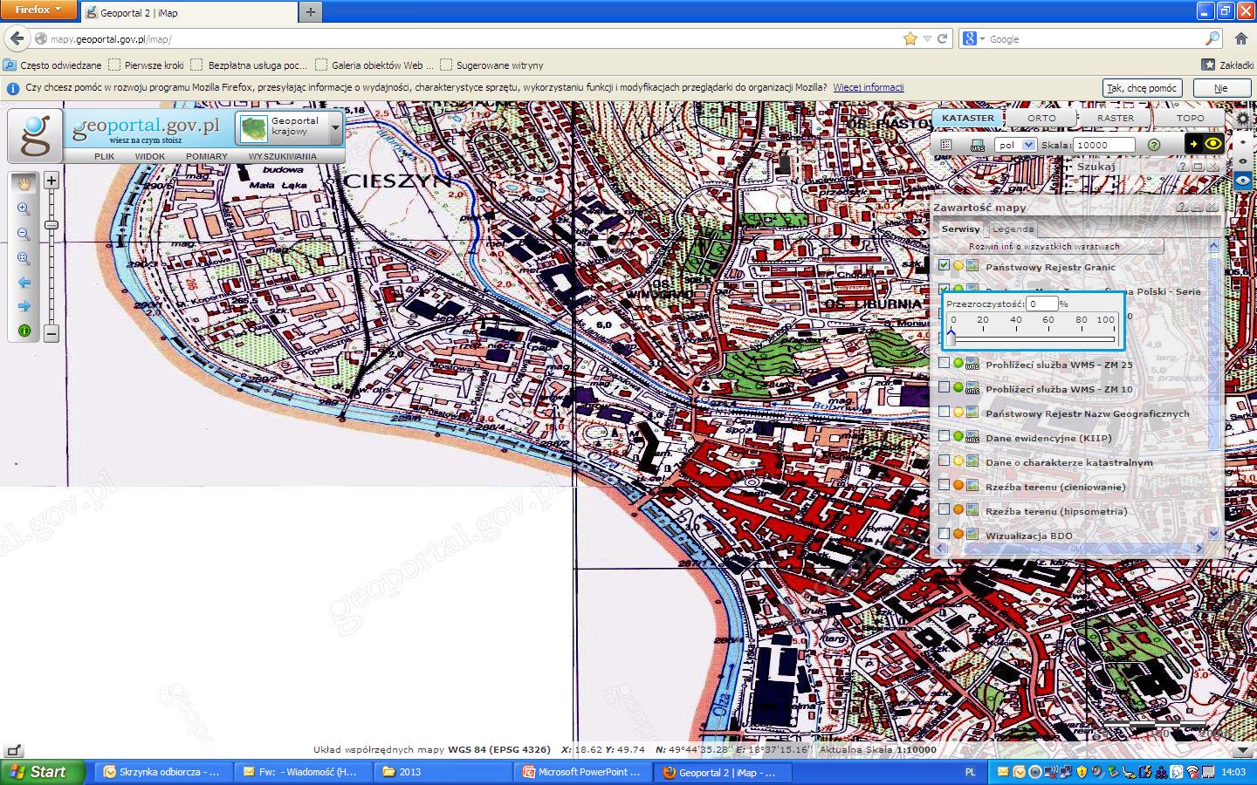Click the green scale help question mark
The height and width of the screenshot is (785, 1257).
pyautogui.click(x=1154, y=145)
